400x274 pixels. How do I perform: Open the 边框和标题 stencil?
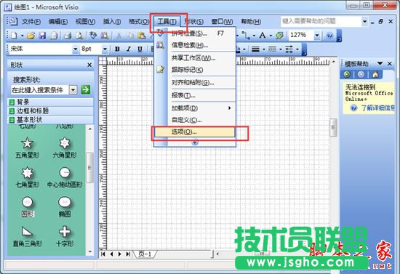(x=50, y=111)
